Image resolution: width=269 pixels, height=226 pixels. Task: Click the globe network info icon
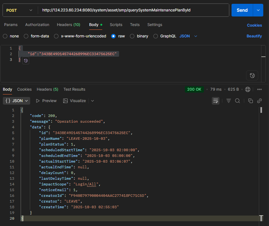(x=248, y=89)
